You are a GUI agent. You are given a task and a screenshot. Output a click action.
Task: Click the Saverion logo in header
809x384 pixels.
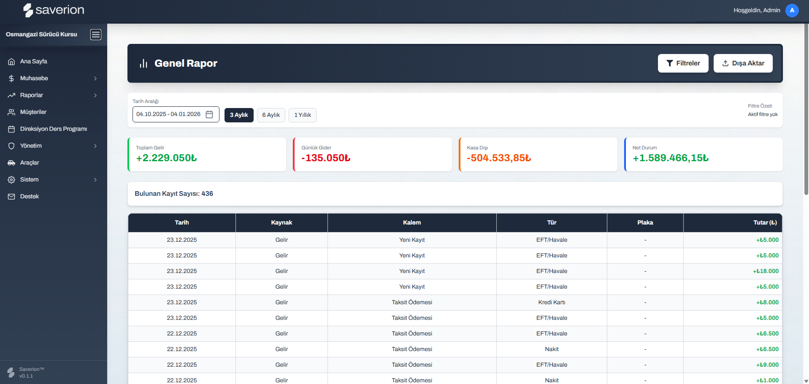pos(54,10)
